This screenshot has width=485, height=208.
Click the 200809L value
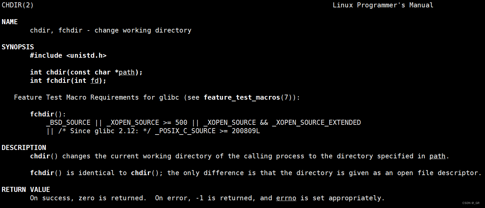coord(246,131)
